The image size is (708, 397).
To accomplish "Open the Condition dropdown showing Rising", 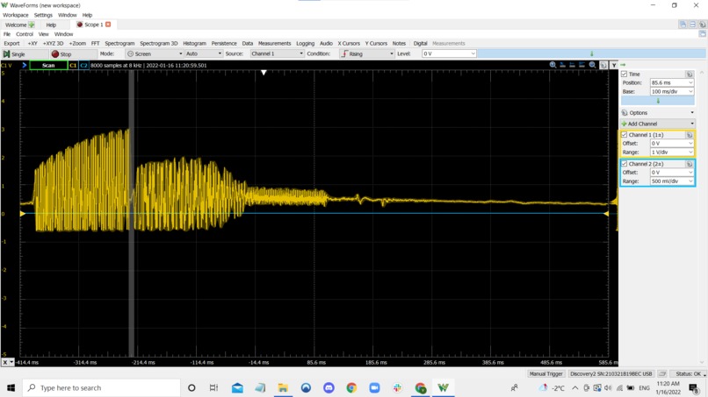I will [367, 53].
